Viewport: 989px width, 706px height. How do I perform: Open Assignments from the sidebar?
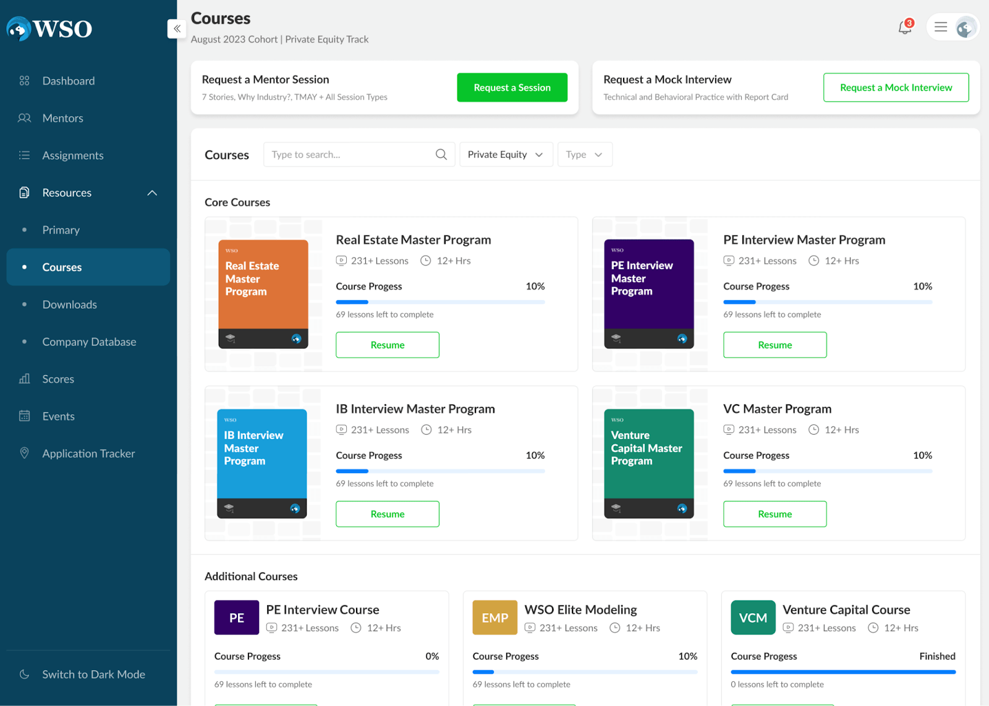(73, 156)
